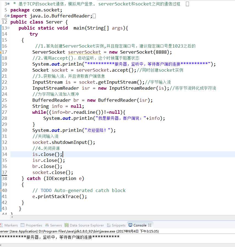Click 'String info = null;' line

pos(58,106)
